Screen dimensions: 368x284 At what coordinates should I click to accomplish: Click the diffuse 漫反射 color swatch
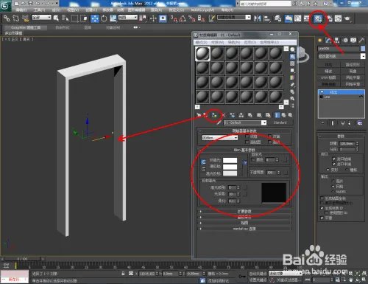pos(230,167)
